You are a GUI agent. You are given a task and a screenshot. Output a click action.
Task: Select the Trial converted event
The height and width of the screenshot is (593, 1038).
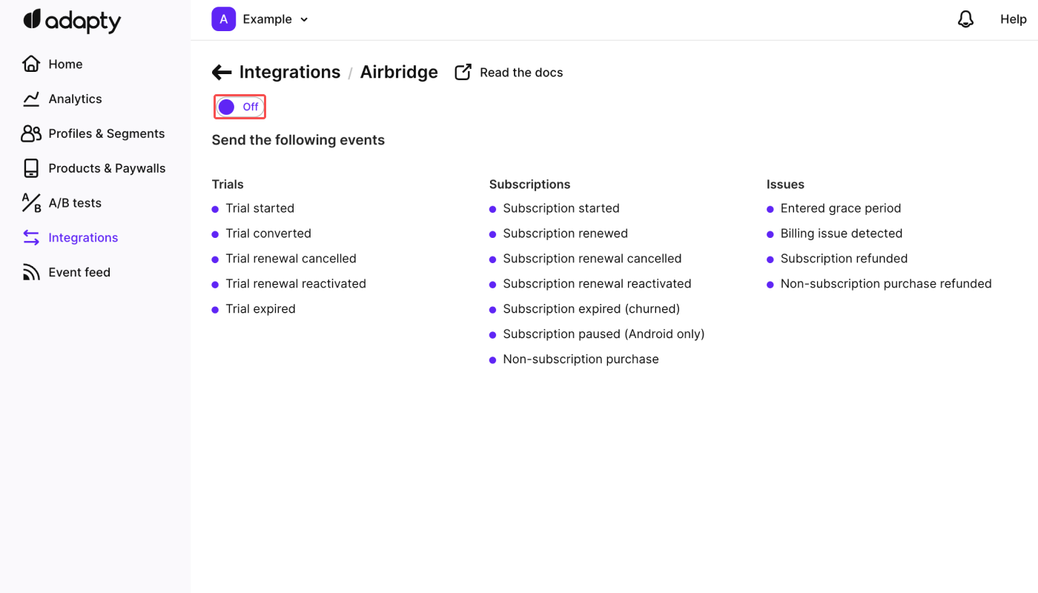(268, 233)
